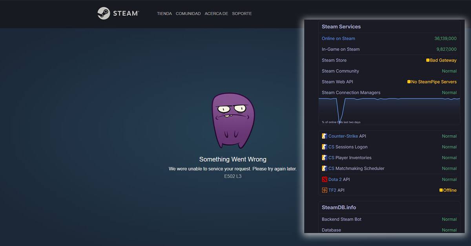
Task: Click the Backend Steam Bot row label
Action: point(341,219)
